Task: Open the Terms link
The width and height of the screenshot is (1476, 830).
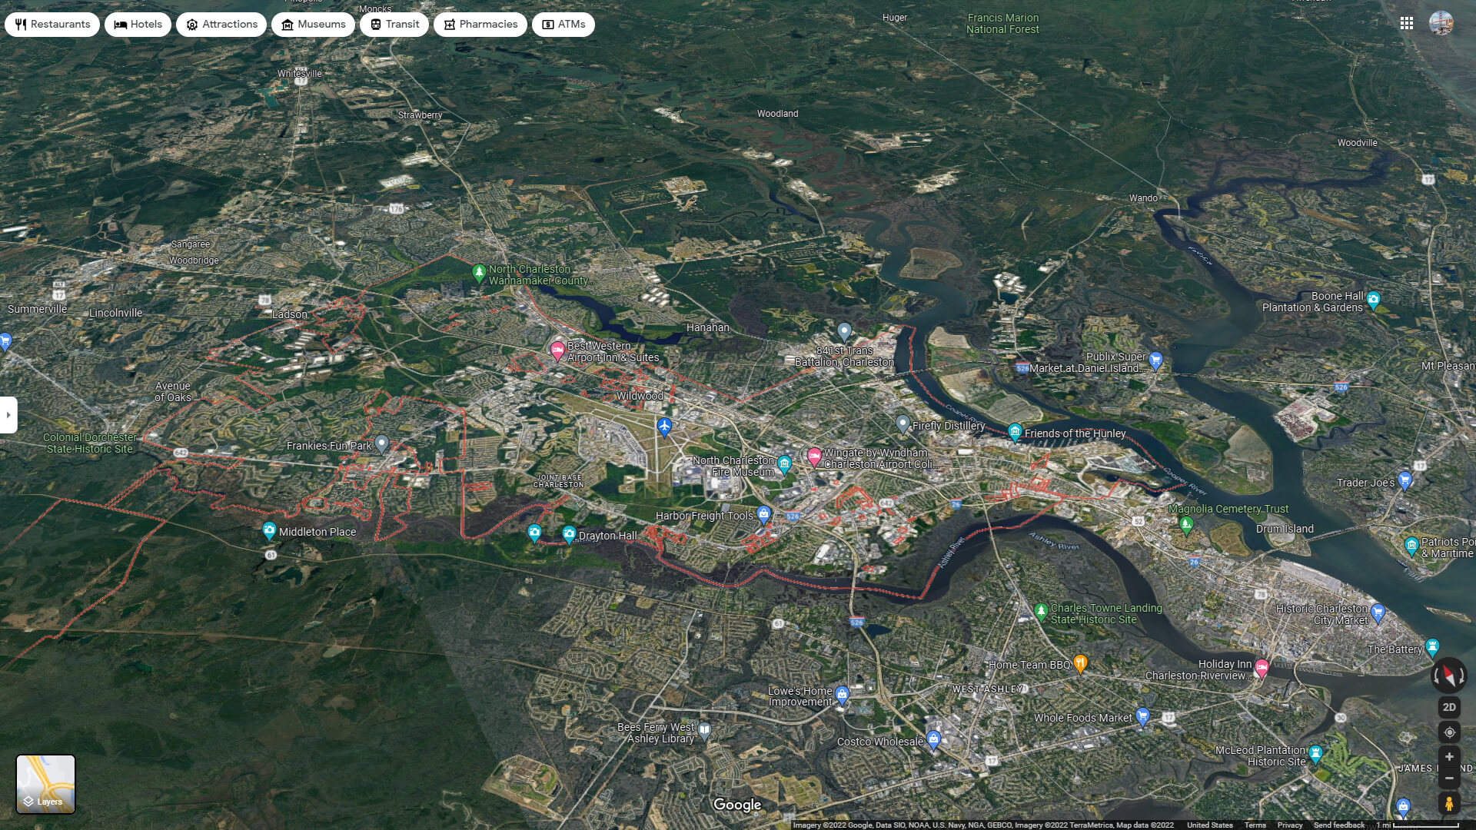Action: point(1255,825)
